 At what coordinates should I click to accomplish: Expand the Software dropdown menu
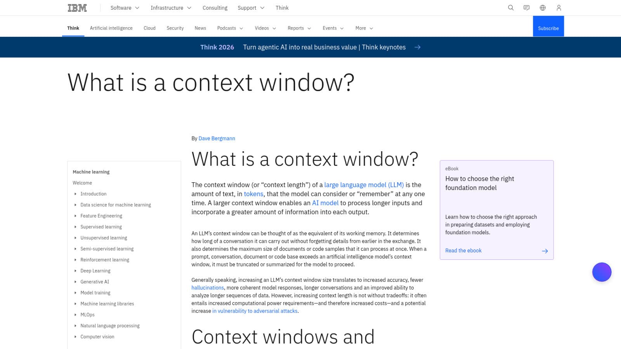point(125,8)
